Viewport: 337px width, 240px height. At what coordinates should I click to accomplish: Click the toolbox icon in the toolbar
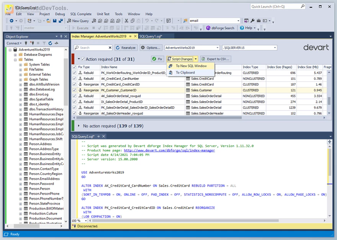258,21
